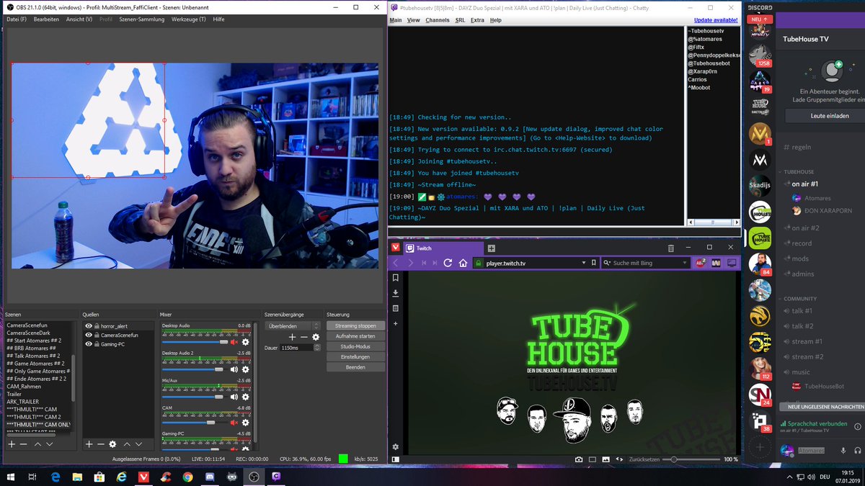The image size is (865, 486).
Task: Open Vivaldi main menu logo
Action: tap(395, 248)
